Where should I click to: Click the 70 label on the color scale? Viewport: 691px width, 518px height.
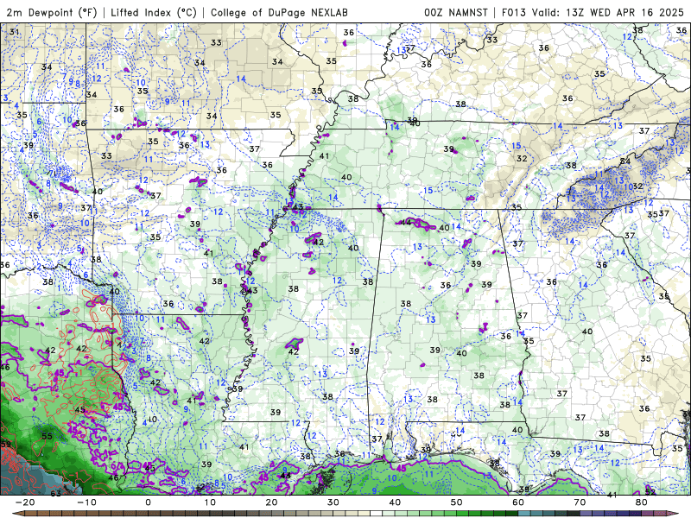pos(580,502)
